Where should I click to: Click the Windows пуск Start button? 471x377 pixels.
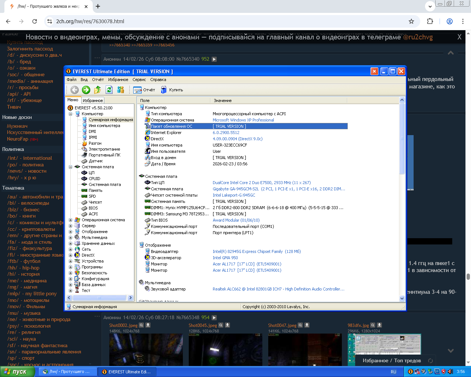coord(17,372)
